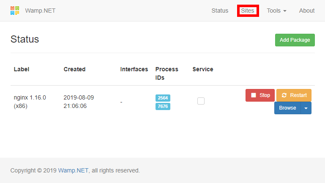Expand the Tools dropdown menu

[276, 11]
